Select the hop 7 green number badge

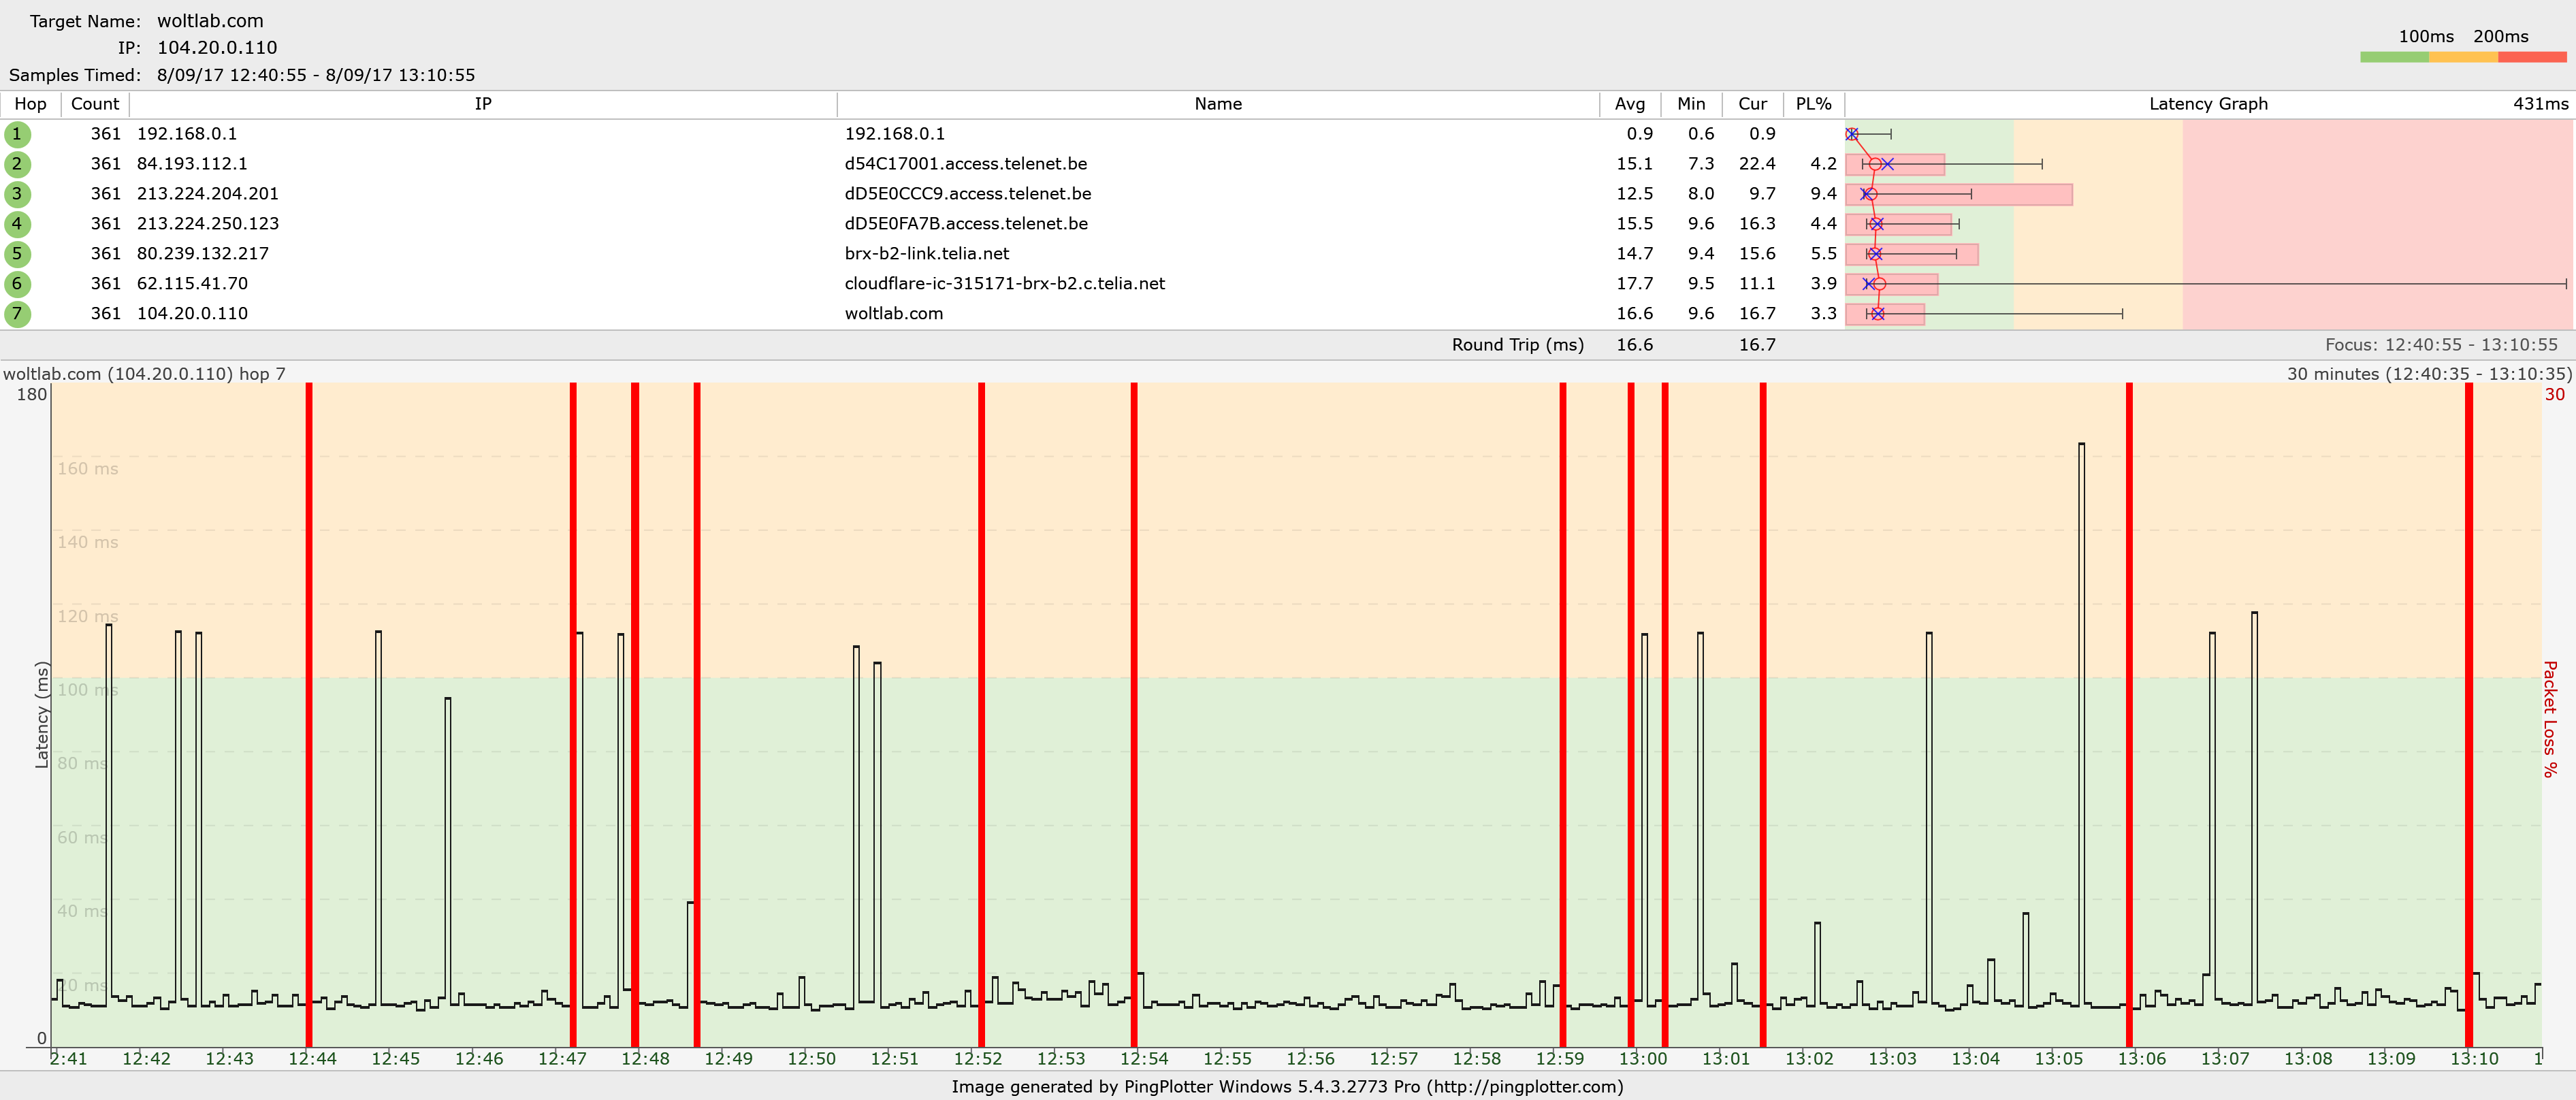[17, 314]
